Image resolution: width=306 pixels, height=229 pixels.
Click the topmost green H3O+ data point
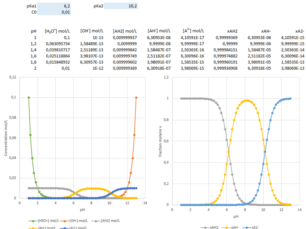pyautogui.click(x=28, y=98)
